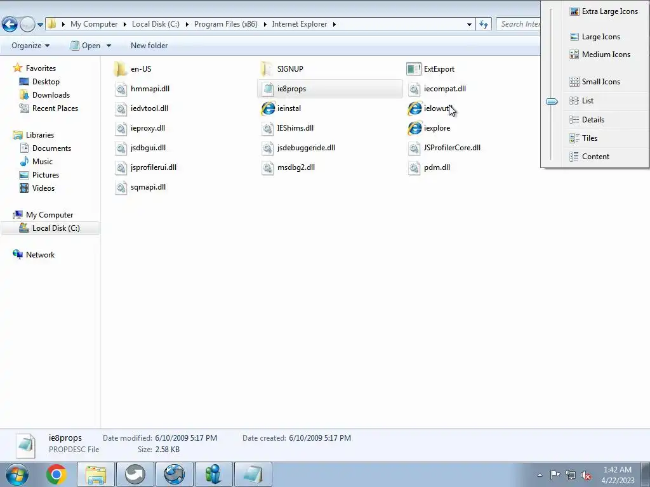Viewport: 650px width, 487px height.
Task: Click the Forward navigation arrow
Action: (27, 25)
